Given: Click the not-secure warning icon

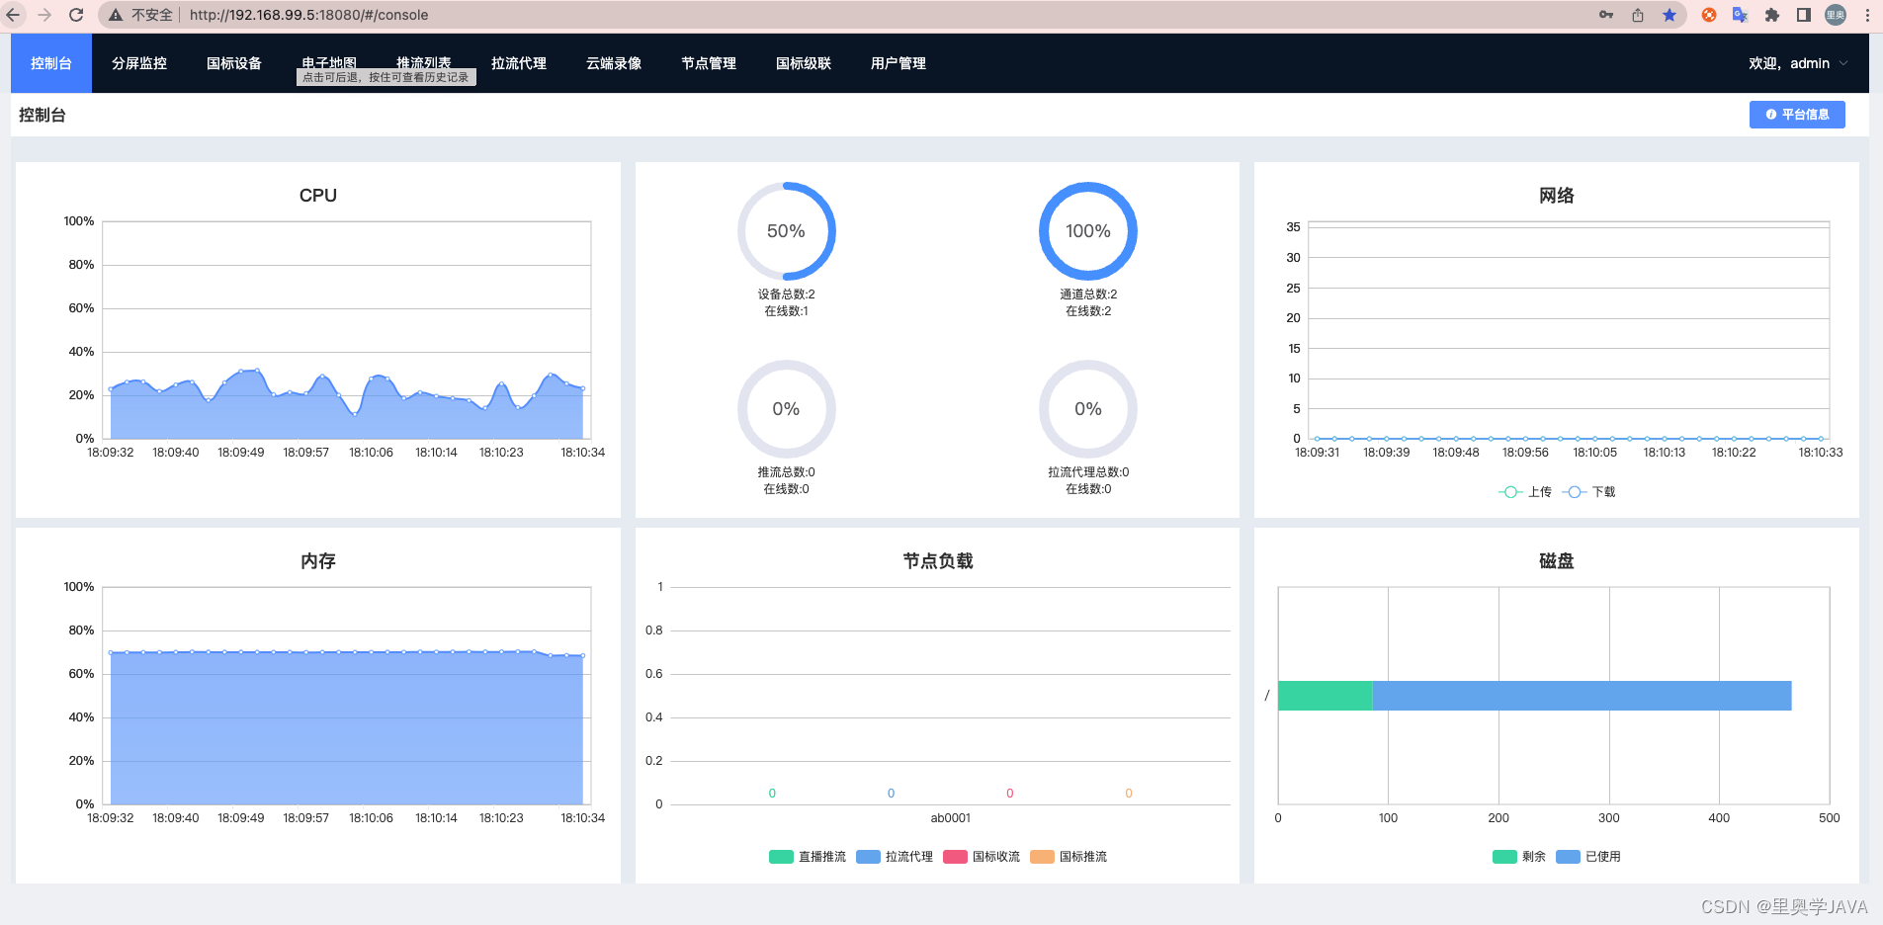Looking at the screenshot, I should point(116,15).
